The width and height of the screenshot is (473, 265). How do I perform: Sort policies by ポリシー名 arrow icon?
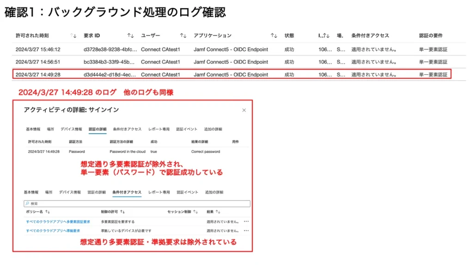point(48,212)
